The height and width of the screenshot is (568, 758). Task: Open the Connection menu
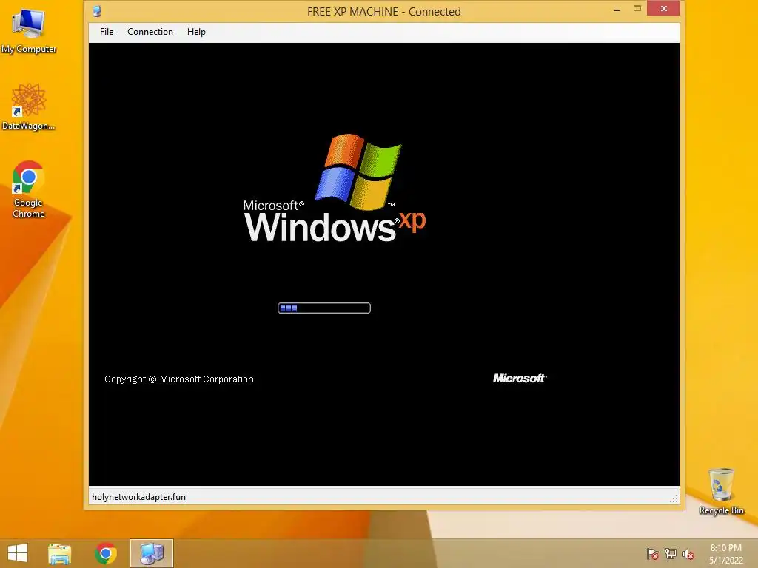click(x=150, y=32)
